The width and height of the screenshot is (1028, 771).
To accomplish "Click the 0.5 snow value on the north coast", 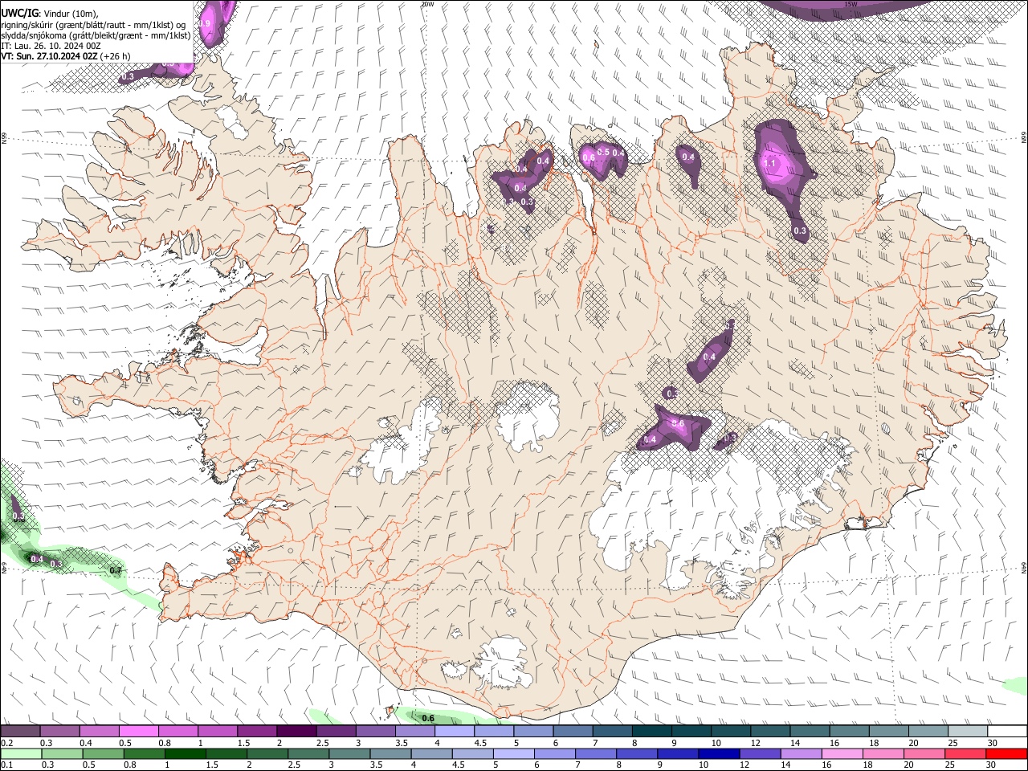I will coord(603,152).
